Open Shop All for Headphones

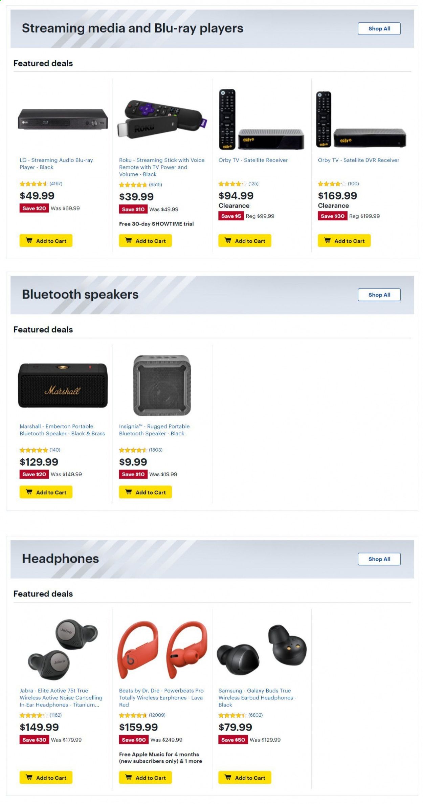[379, 559]
